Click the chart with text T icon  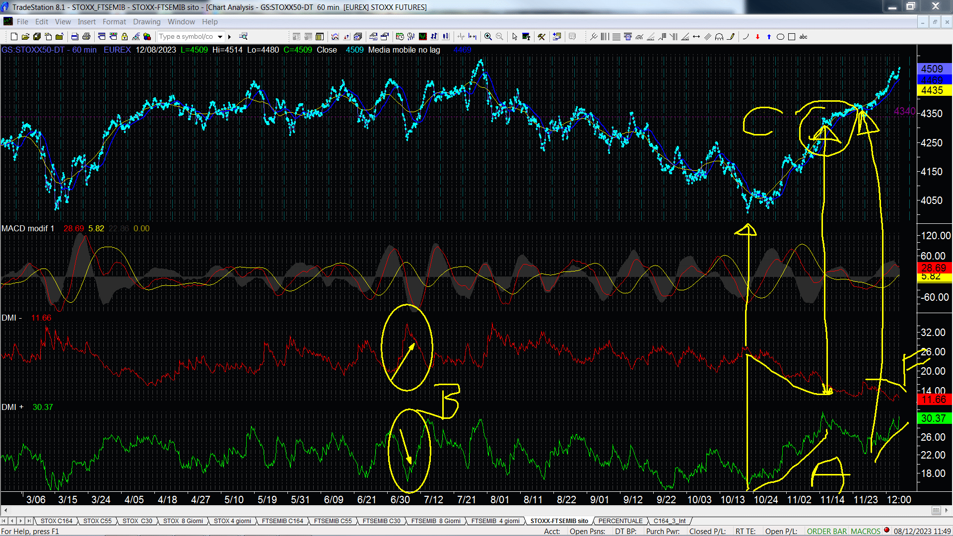pyautogui.click(x=526, y=37)
